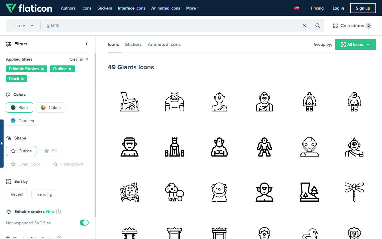Screen dimensions: 382x239
Task: Open the All icons group-by dropdown
Action: click(x=355, y=44)
